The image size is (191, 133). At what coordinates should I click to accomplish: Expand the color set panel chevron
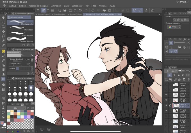click(33, 104)
